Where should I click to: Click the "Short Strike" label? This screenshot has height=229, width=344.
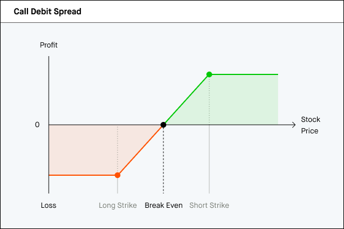[209, 206]
